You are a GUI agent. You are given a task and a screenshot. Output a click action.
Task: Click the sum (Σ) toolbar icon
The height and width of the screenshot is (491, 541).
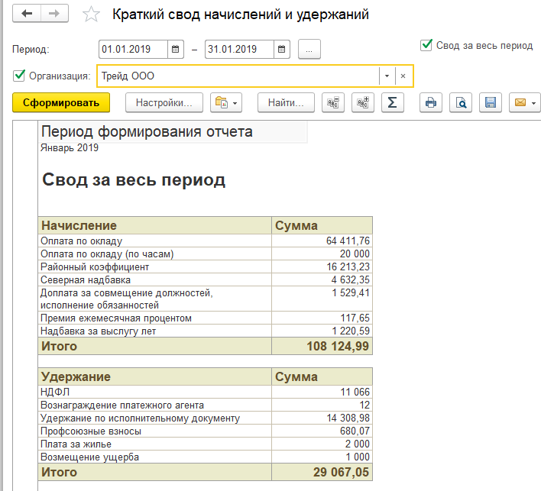[x=392, y=102]
